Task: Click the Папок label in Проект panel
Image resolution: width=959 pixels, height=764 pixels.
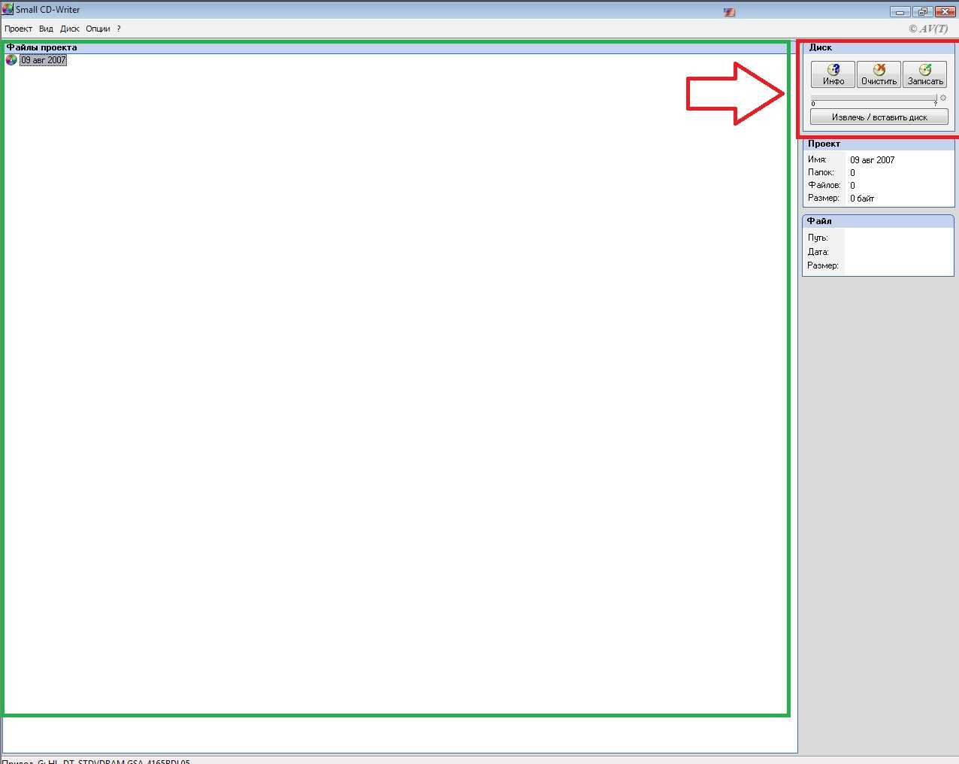Action: pos(821,172)
